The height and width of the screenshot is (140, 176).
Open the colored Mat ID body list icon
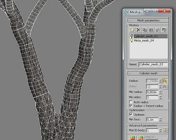pyautogui.click(x=165, y=130)
